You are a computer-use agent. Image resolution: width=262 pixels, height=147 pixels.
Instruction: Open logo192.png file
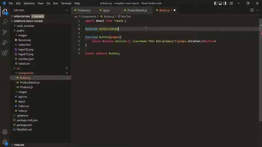[26, 49]
